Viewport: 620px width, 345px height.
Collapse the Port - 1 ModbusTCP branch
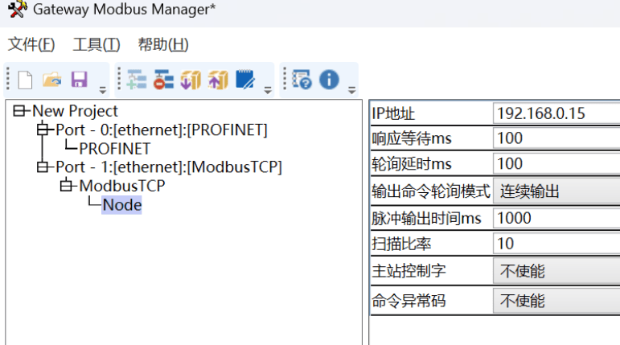click(x=43, y=166)
